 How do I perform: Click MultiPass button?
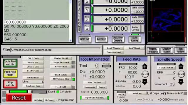[137, 93]
